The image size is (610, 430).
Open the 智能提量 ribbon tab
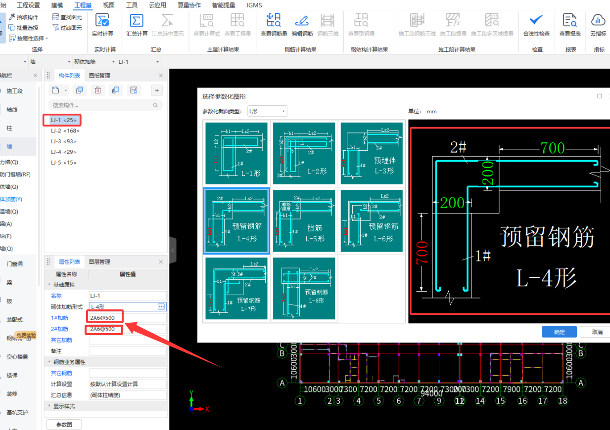[224, 5]
